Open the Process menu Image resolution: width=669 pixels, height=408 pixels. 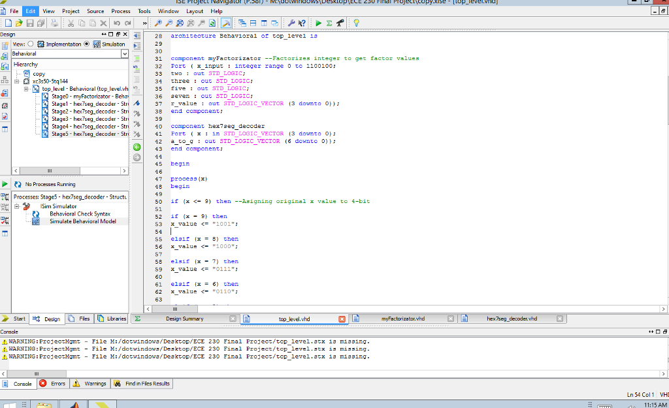coord(120,11)
